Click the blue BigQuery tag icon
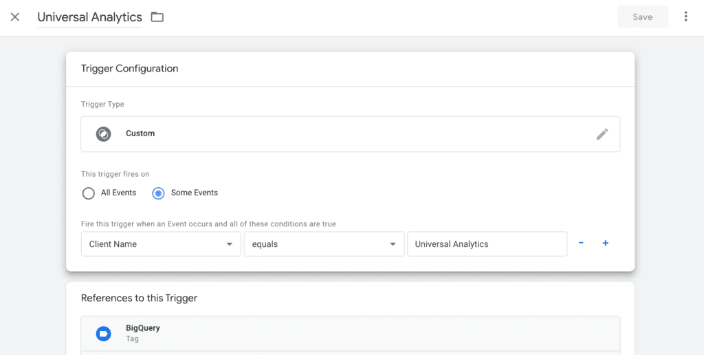 103,334
